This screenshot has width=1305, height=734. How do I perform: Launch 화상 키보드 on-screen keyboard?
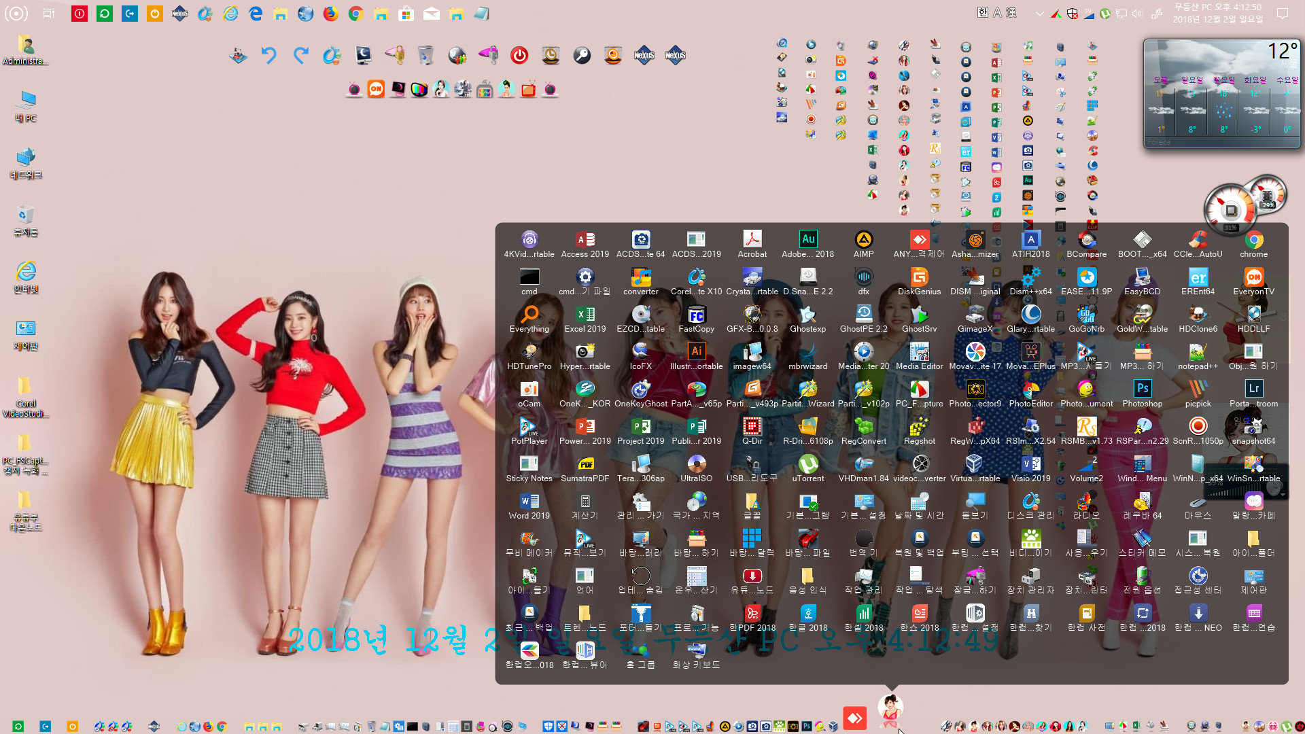pos(696,655)
